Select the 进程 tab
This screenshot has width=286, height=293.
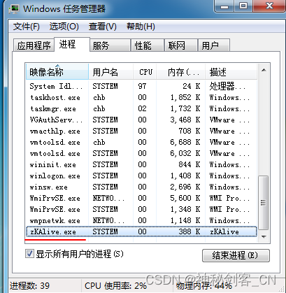point(72,44)
